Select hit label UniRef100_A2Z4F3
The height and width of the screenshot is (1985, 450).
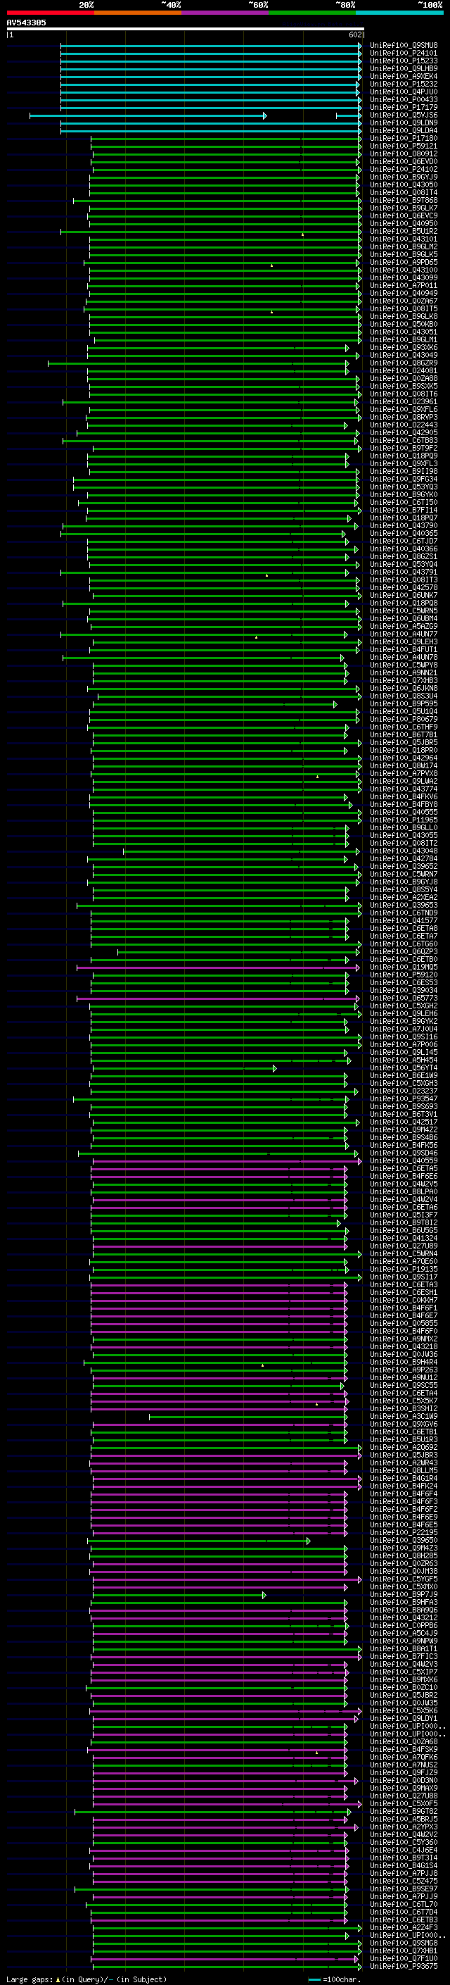(403, 1927)
